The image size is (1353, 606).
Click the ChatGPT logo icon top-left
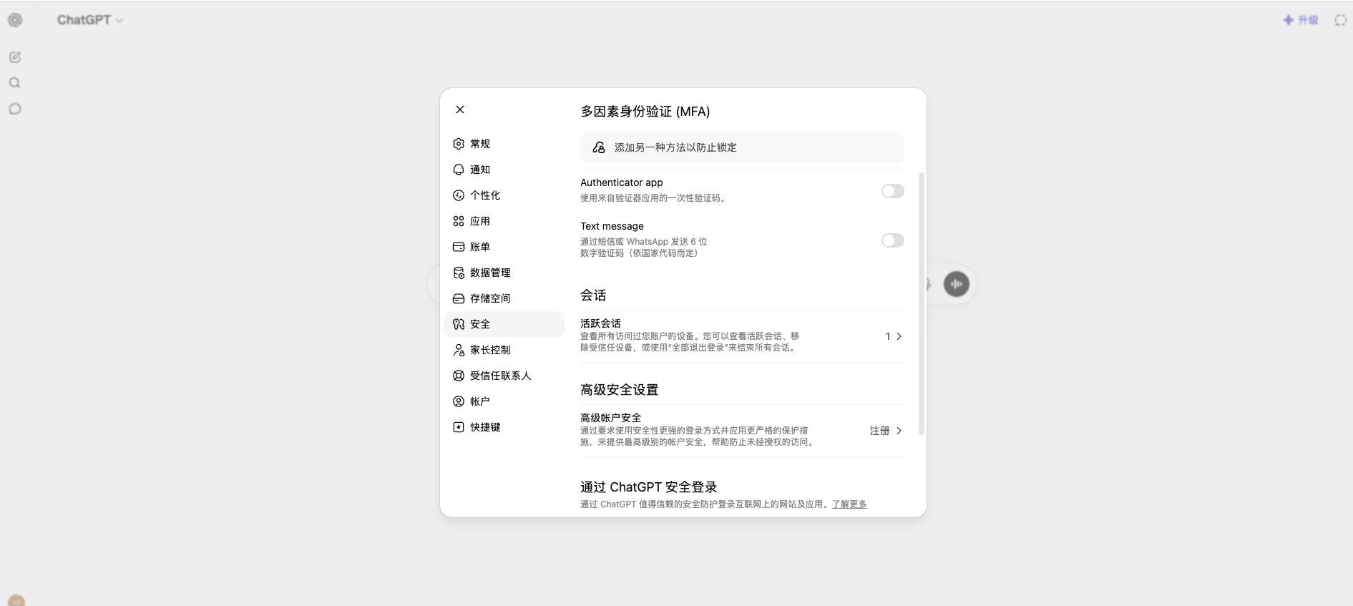[x=15, y=20]
